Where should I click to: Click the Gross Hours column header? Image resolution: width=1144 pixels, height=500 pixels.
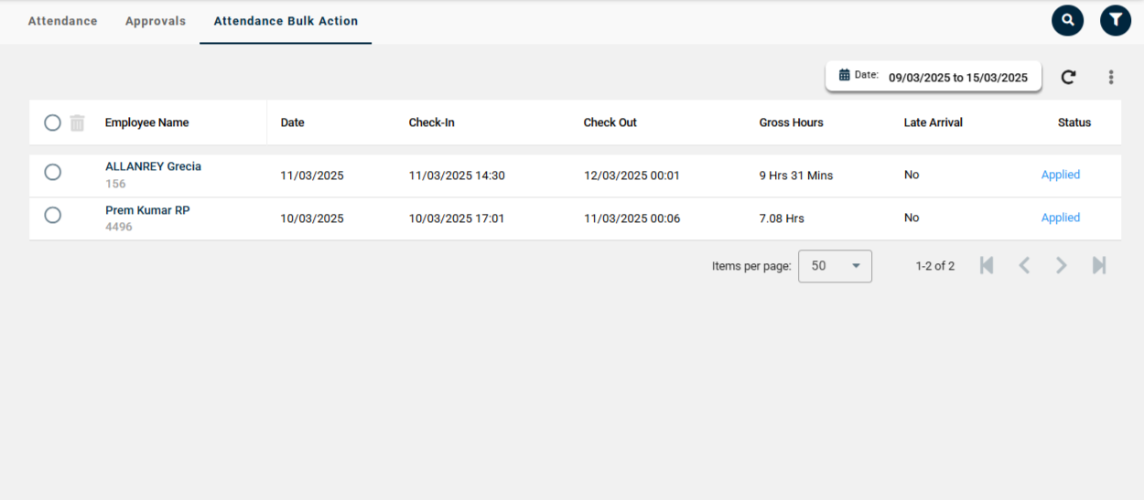tap(791, 122)
